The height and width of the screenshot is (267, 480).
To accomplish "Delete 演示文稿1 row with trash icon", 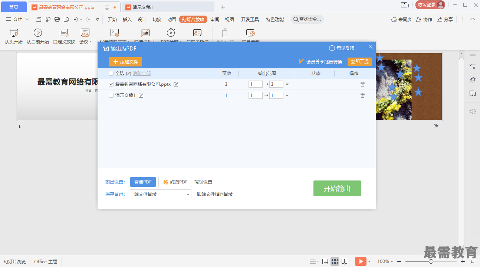I will click(362, 96).
